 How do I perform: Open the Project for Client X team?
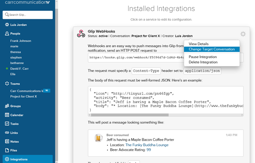[23, 96]
